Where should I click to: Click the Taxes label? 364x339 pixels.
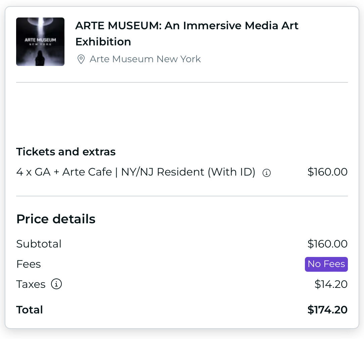(x=31, y=284)
